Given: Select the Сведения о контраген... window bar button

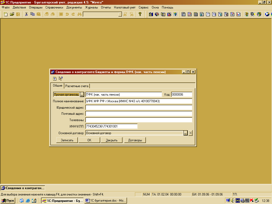Looking at the screenshot, I should pyautogui.click(x=23, y=188).
